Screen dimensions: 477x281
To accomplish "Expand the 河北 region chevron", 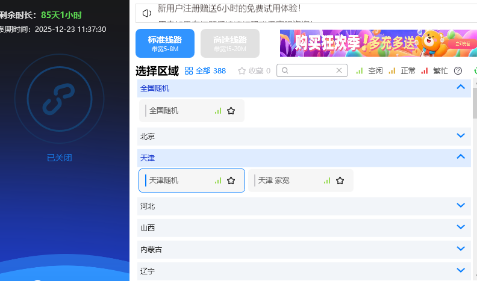I will [x=461, y=206].
